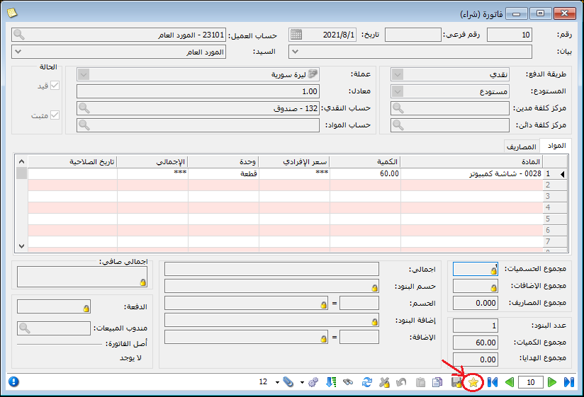This screenshot has height=397, width=584.
Task: Open the المستودع warehouse dropdown
Action: coord(398,91)
